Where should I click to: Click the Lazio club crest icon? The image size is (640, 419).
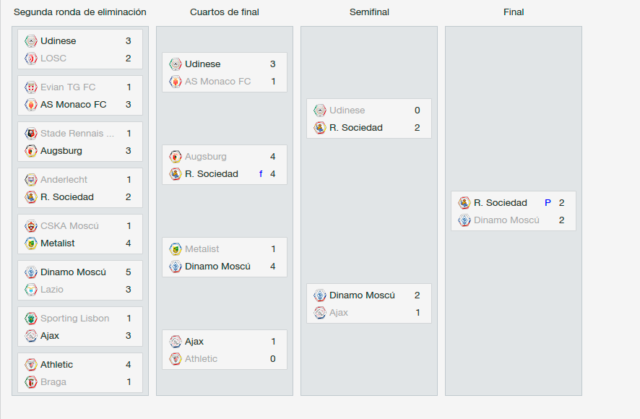tap(31, 290)
